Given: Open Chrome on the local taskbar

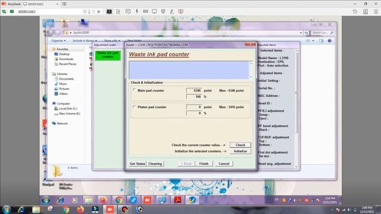Looking at the screenshot, I should pos(65,209).
